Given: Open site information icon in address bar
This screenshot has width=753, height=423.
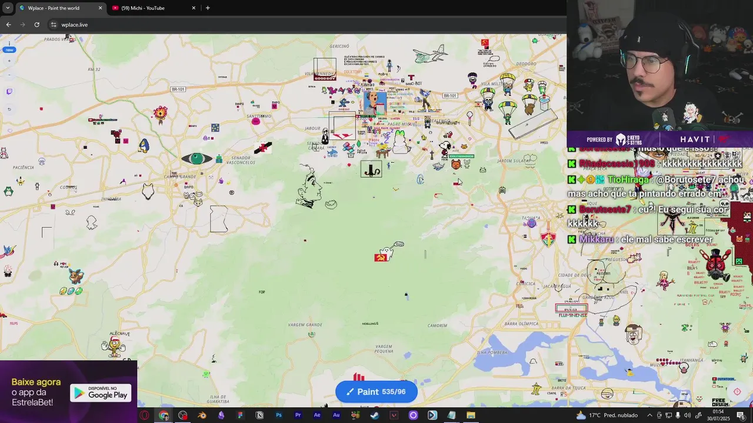Looking at the screenshot, I should 54,25.
